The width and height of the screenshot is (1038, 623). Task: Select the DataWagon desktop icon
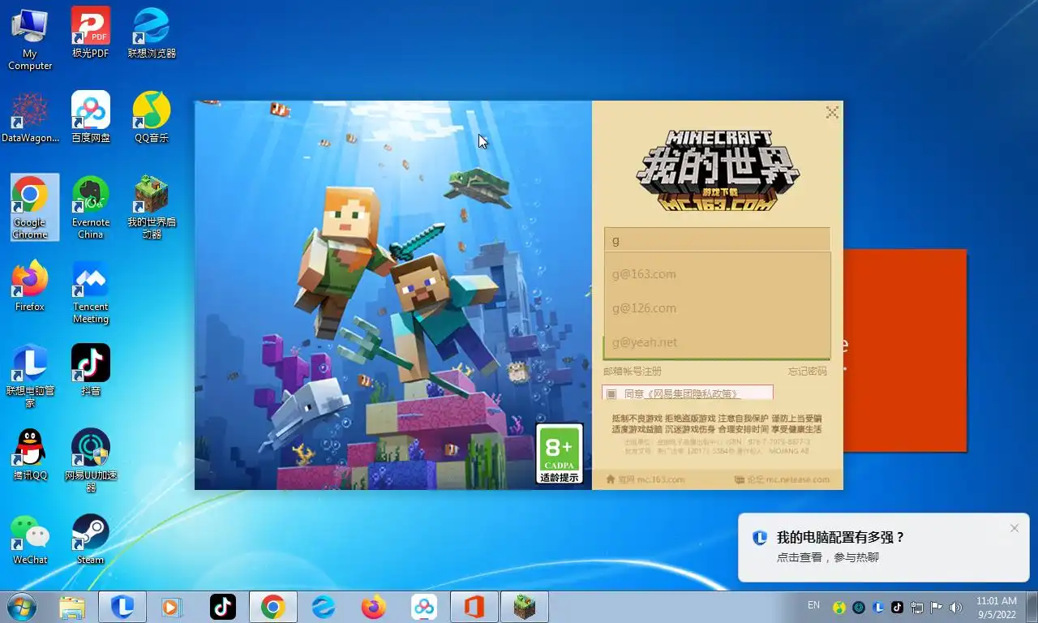pos(30,117)
